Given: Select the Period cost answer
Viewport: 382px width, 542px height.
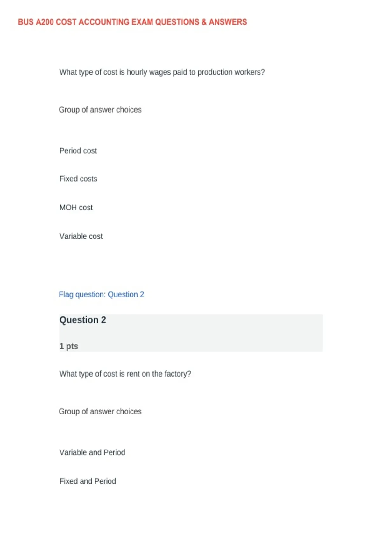Looking at the screenshot, I should [x=78, y=151].
